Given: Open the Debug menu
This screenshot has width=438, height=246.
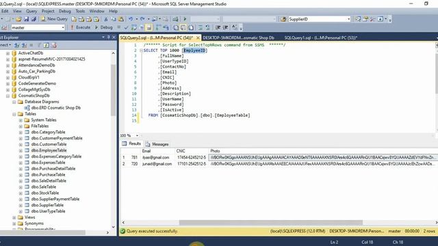Looking at the screenshot, I should [65, 11].
